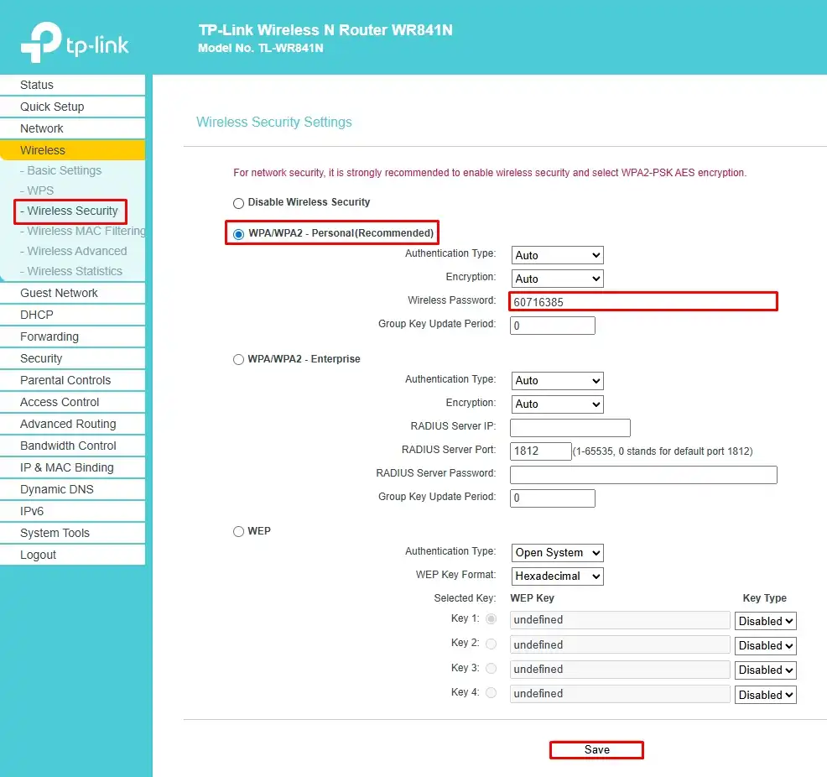The image size is (827, 777).
Task: Select the Disable Wireless Security radio button
Action: pyautogui.click(x=237, y=202)
